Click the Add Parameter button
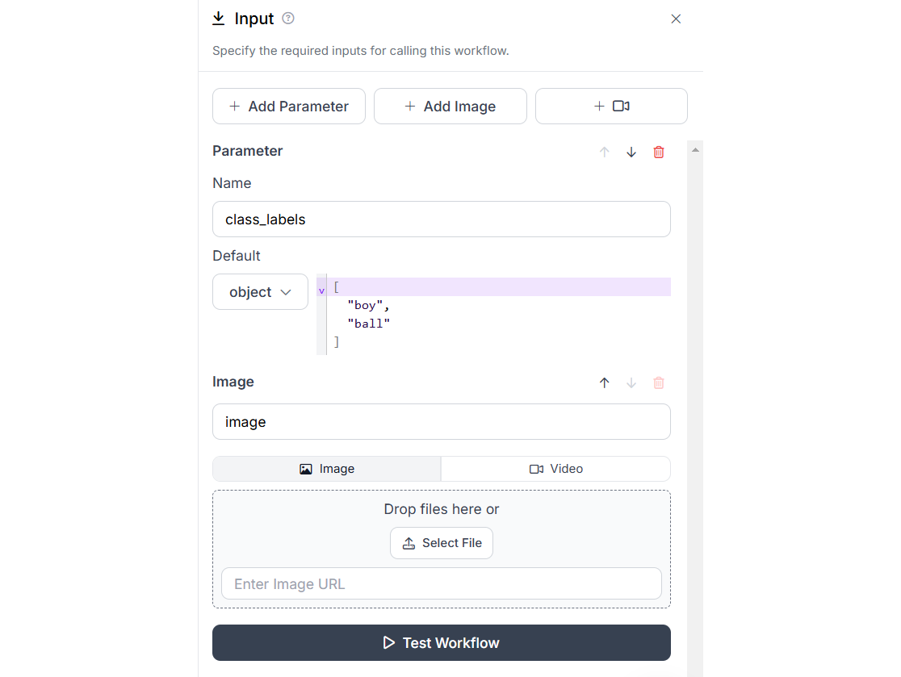The height and width of the screenshot is (677, 901). 289,107
